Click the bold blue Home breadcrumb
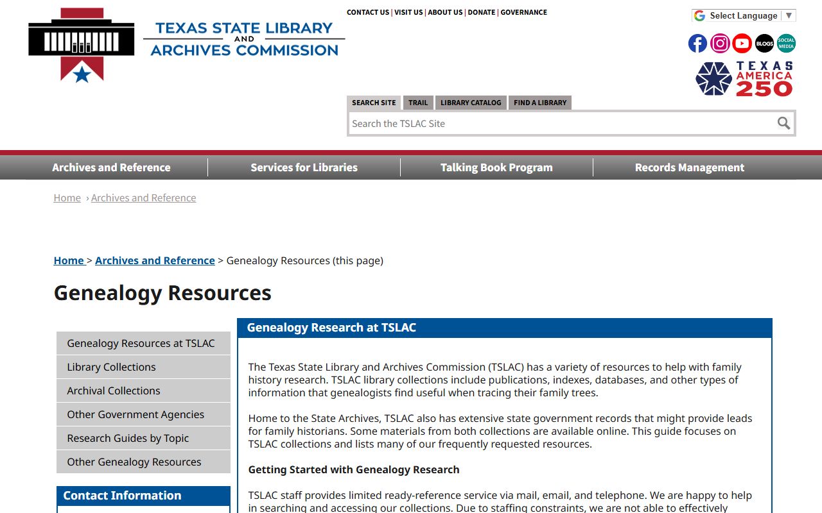The image size is (822, 513). pos(69,260)
